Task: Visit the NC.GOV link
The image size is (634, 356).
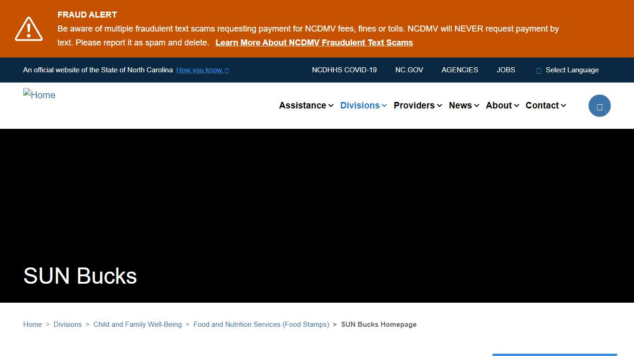Action: click(x=409, y=70)
